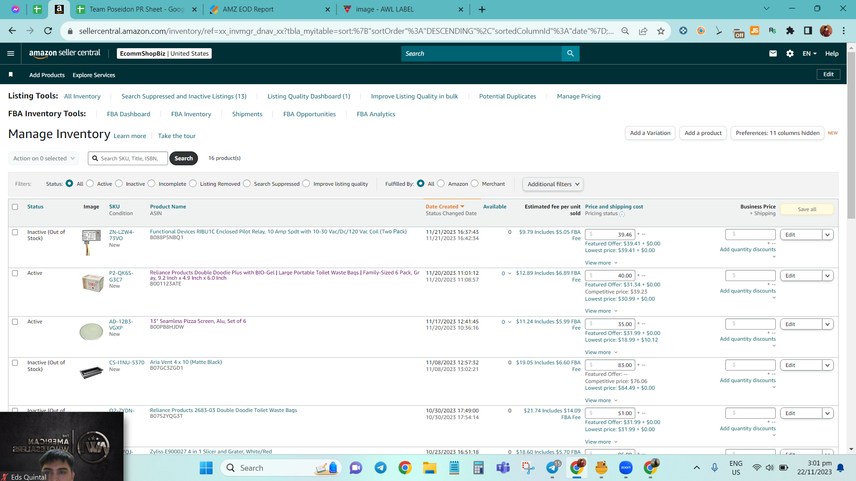Select Fulfilled By Merchant radio button
The width and height of the screenshot is (856, 481).
475,183
